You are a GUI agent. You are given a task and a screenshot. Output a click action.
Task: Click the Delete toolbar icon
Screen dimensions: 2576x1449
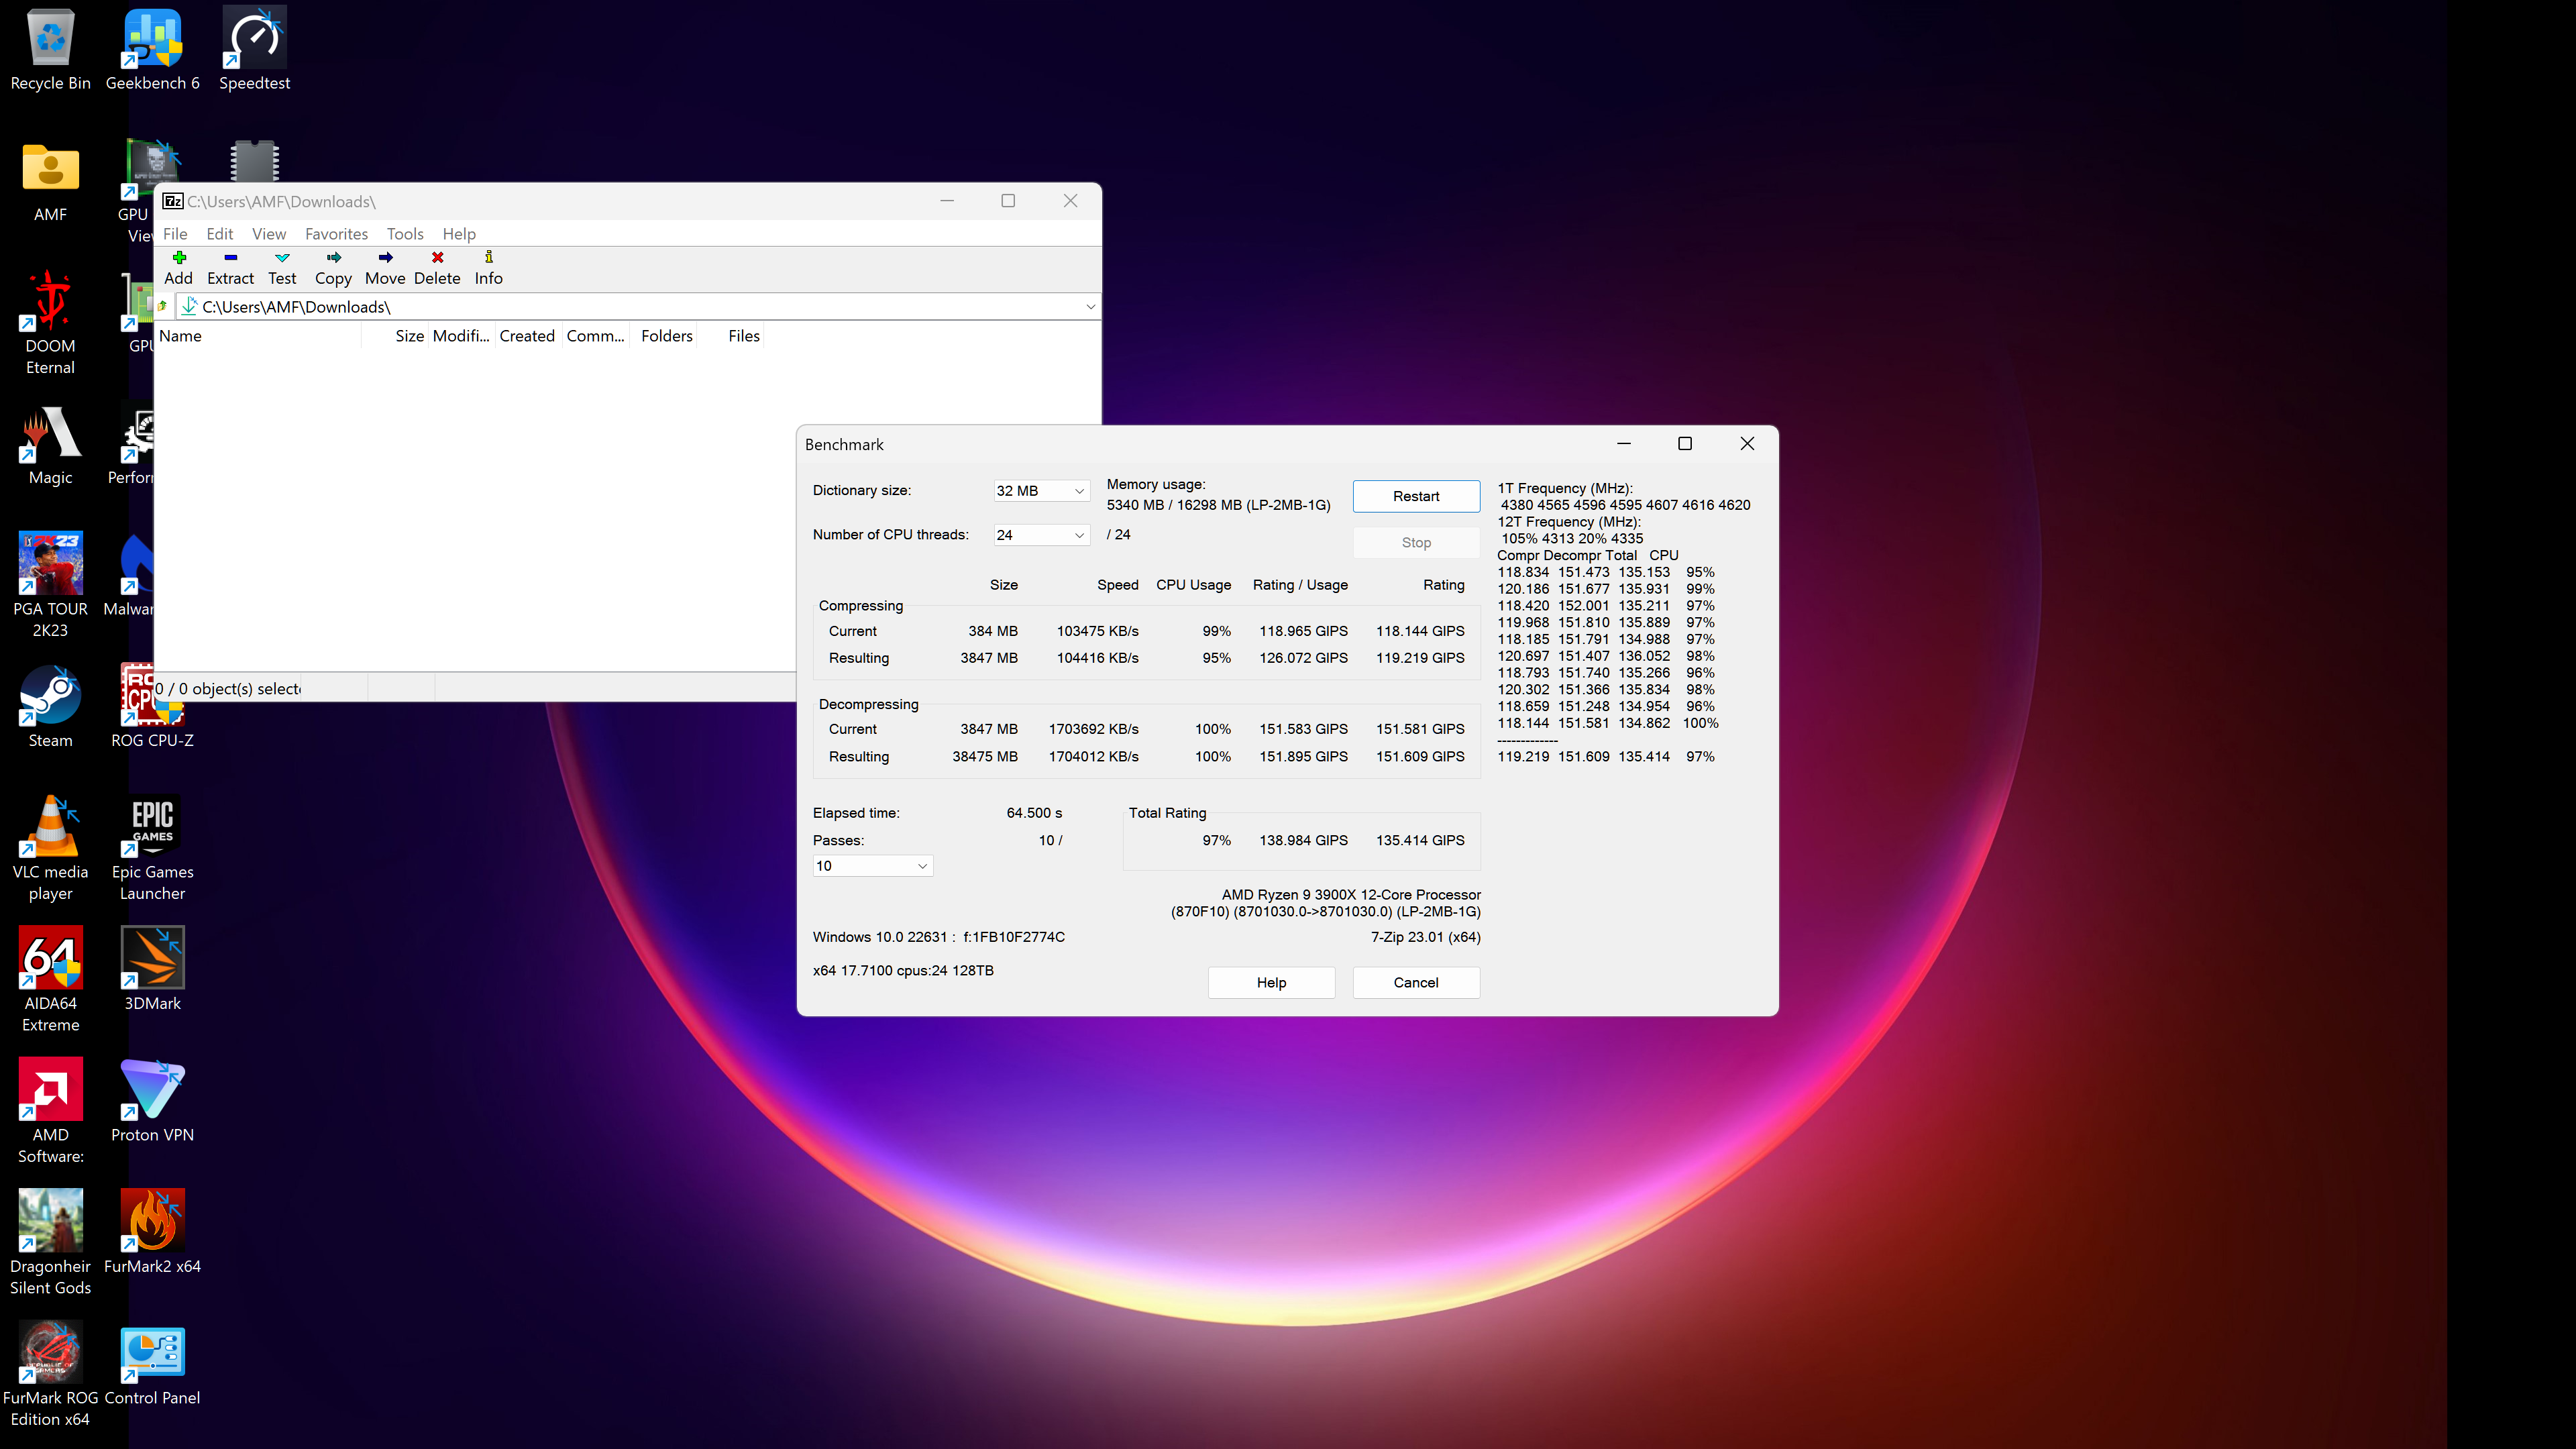pyautogui.click(x=437, y=267)
